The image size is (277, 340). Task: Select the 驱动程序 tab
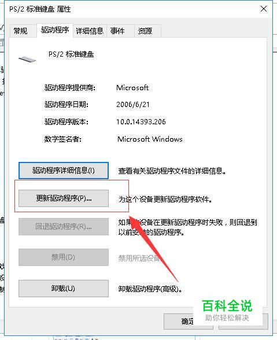coord(55,30)
